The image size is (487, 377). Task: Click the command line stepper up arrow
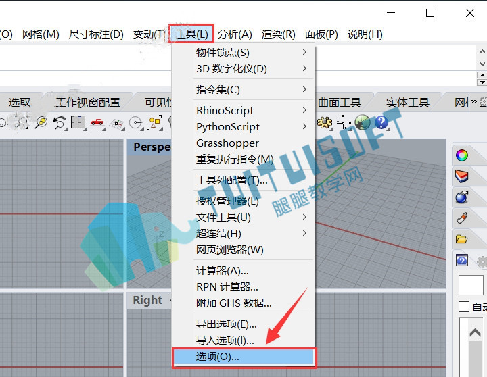pos(482,75)
